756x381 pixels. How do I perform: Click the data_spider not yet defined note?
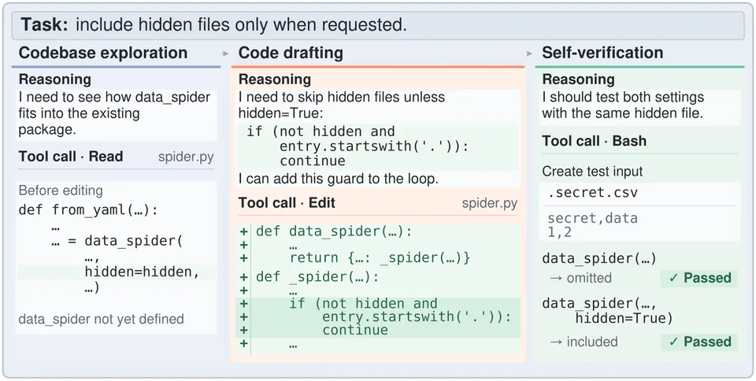pyautogui.click(x=101, y=319)
